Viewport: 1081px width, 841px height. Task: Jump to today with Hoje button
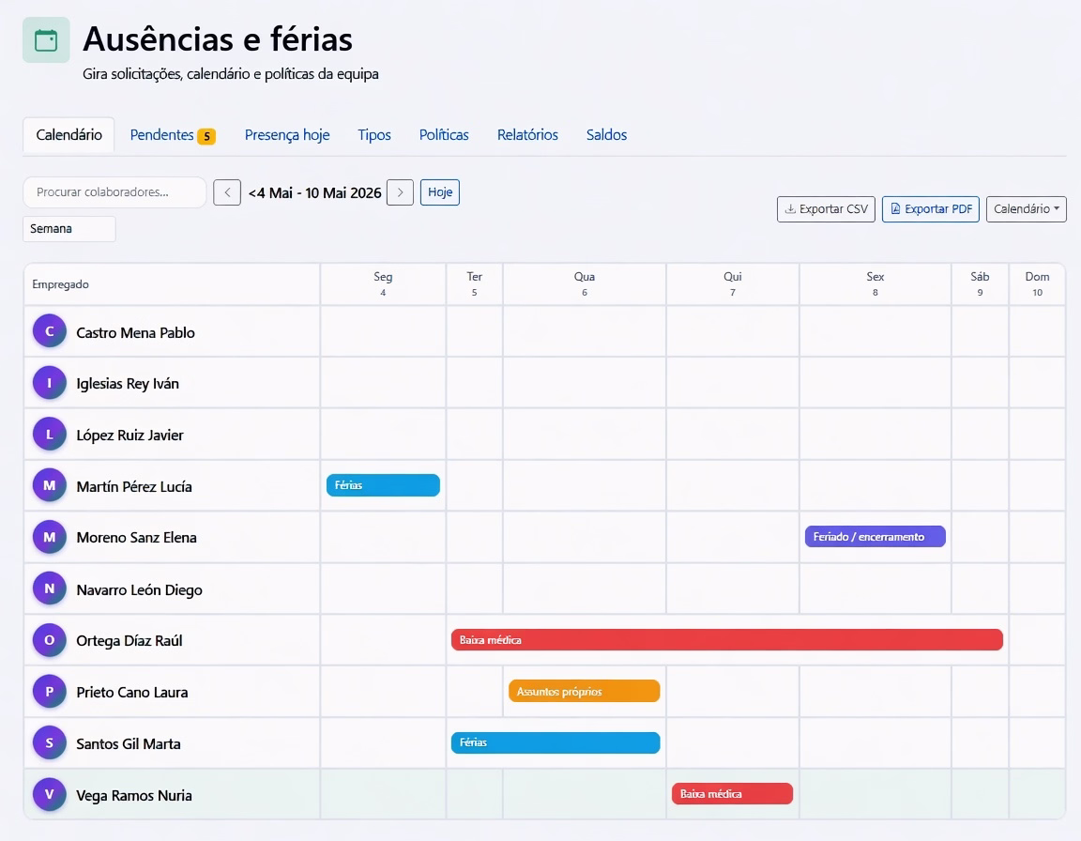440,192
